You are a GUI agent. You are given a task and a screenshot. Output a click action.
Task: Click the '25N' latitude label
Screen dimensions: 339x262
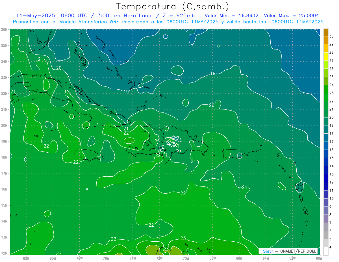click(x=4, y=45)
